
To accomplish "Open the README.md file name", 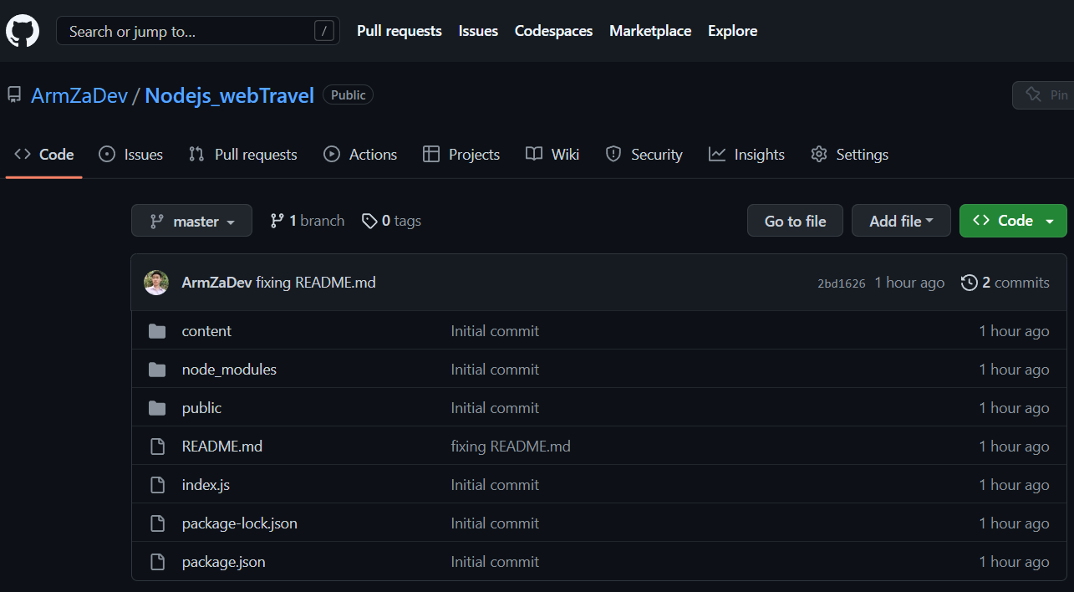I will pyautogui.click(x=222, y=447).
